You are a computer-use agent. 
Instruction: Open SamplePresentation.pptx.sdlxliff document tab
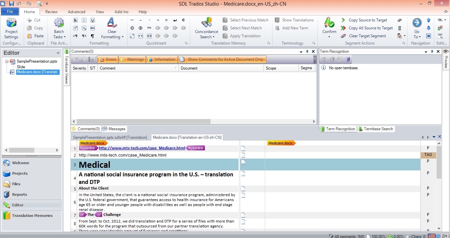tap(110, 137)
